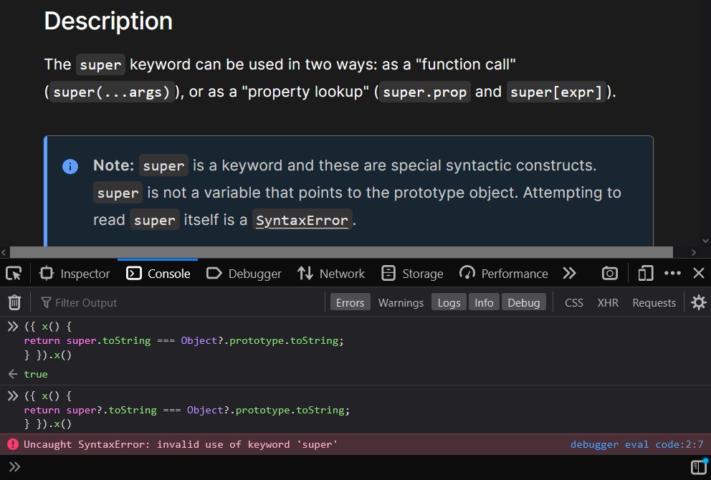Open the Network tab

pyautogui.click(x=331, y=273)
